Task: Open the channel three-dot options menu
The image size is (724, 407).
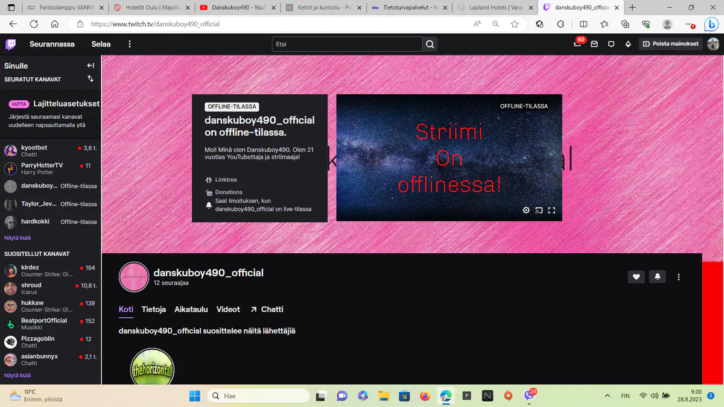Action: (679, 277)
